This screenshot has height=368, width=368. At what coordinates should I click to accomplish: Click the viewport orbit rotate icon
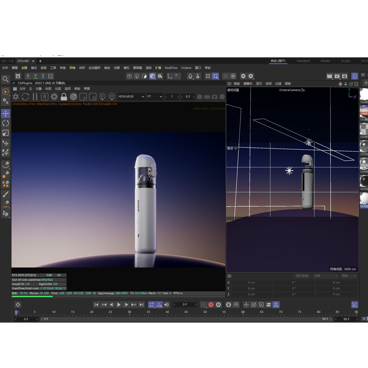(x=351, y=84)
